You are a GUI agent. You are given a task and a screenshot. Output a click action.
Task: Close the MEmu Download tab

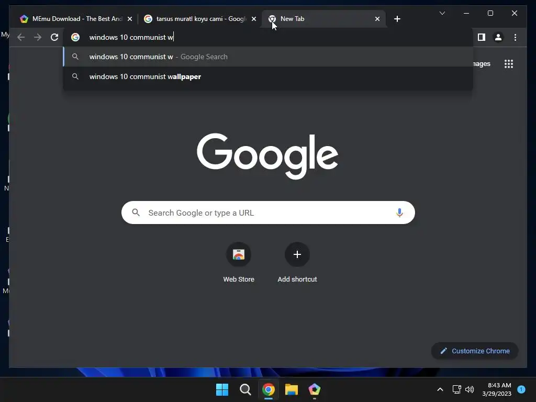pyautogui.click(x=130, y=19)
